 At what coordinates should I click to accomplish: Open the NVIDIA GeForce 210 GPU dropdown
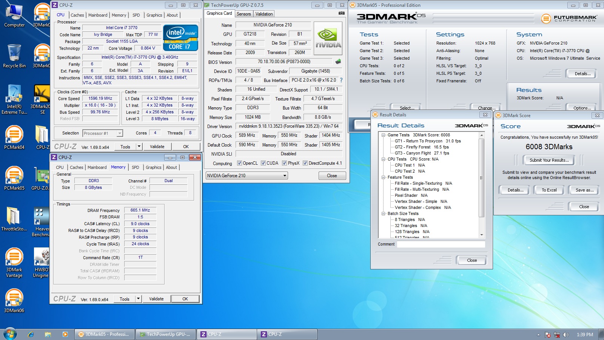(247, 176)
